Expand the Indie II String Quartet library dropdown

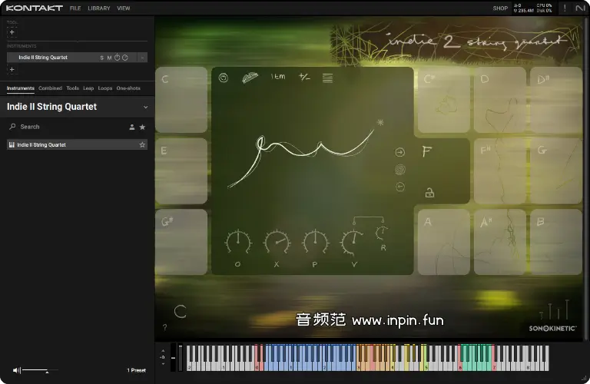click(146, 108)
